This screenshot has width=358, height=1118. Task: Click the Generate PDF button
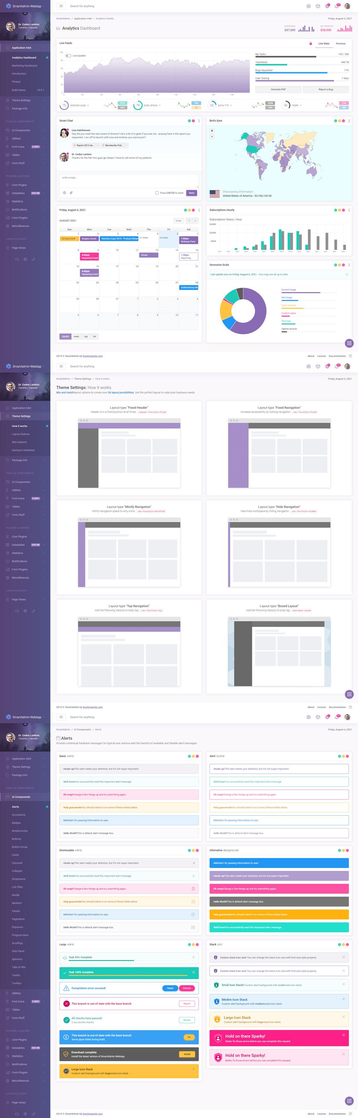coord(278,89)
